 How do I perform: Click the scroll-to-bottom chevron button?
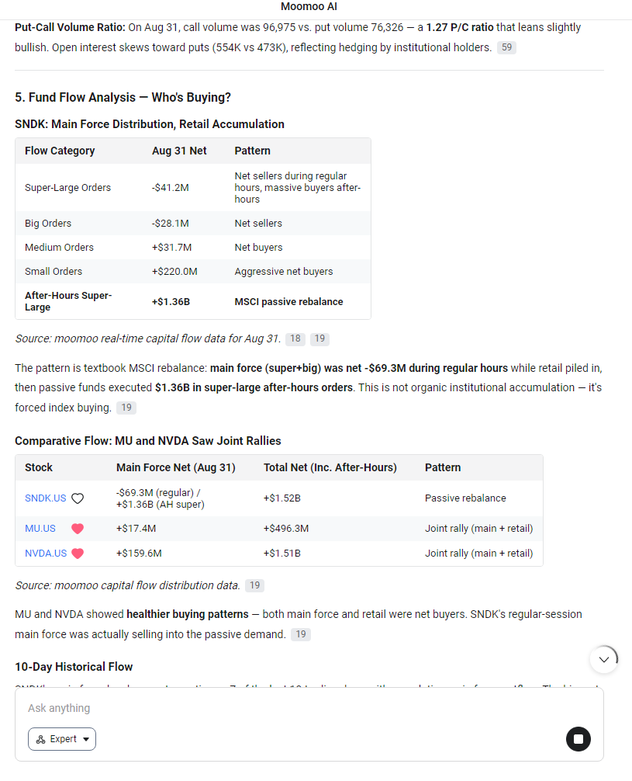[604, 659]
